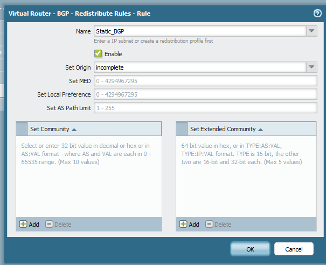
Task: Open the Name dropdown arrow
Action: click(311, 31)
